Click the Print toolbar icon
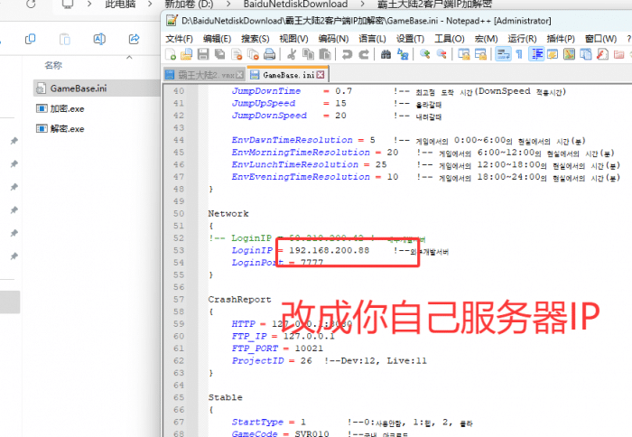Viewport: 632px width, 437px height. tap(269, 55)
